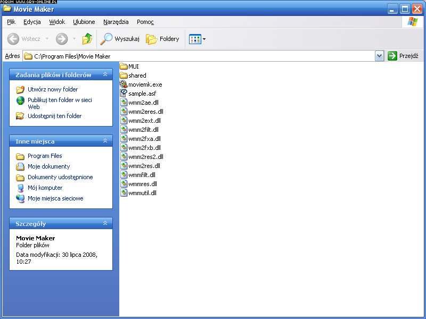Select the wmmutil.dll file icon
This screenshot has width=426, height=319.
(124, 193)
